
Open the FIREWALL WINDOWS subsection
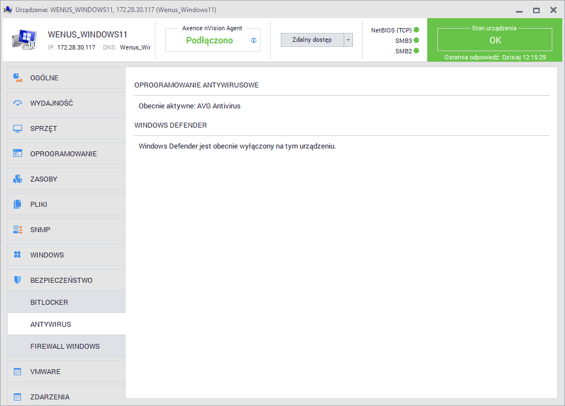[x=66, y=346]
